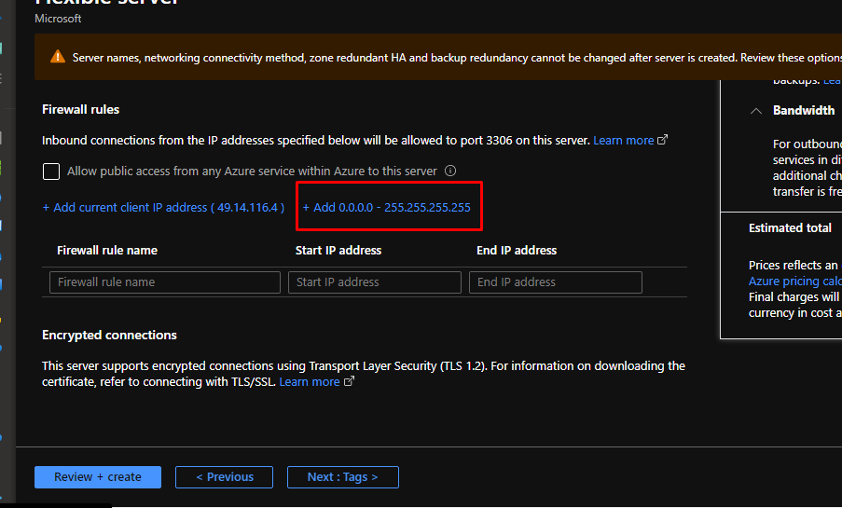Add the 0.0.0.0 - 255.255.255.255 range rule
The image size is (842, 508).
[387, 207]
